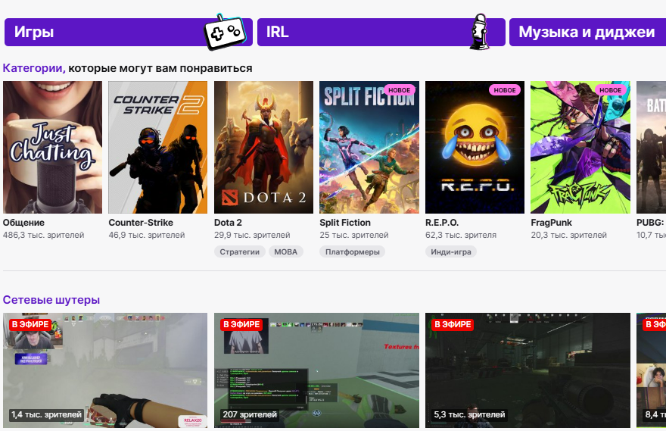666x431 pixels.
Task: Open the FragPunk cover thumbnail
Action: click(580, 147)
